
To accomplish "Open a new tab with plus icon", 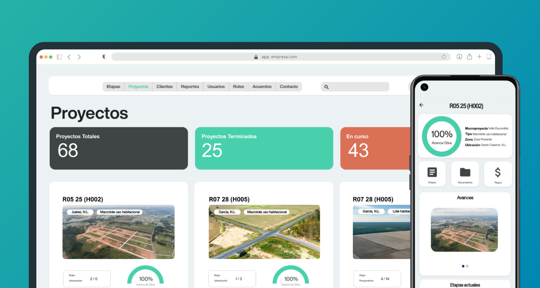I will coord(479,57).
